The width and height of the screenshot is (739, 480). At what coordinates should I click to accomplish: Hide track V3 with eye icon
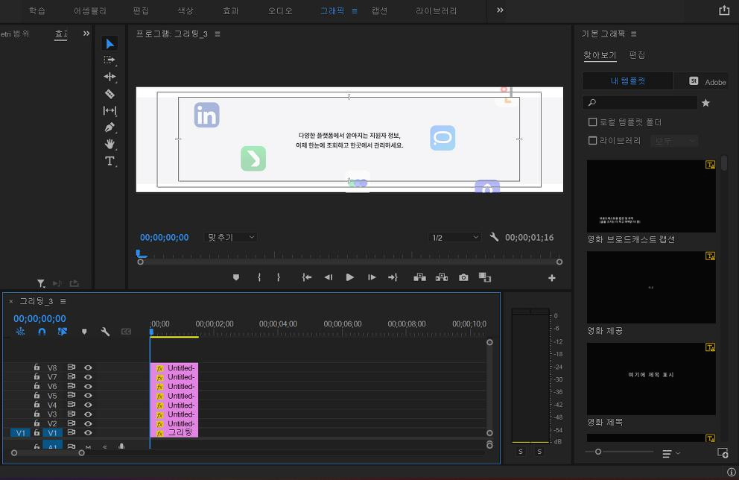pyautogui.click(x=88, y=414)
